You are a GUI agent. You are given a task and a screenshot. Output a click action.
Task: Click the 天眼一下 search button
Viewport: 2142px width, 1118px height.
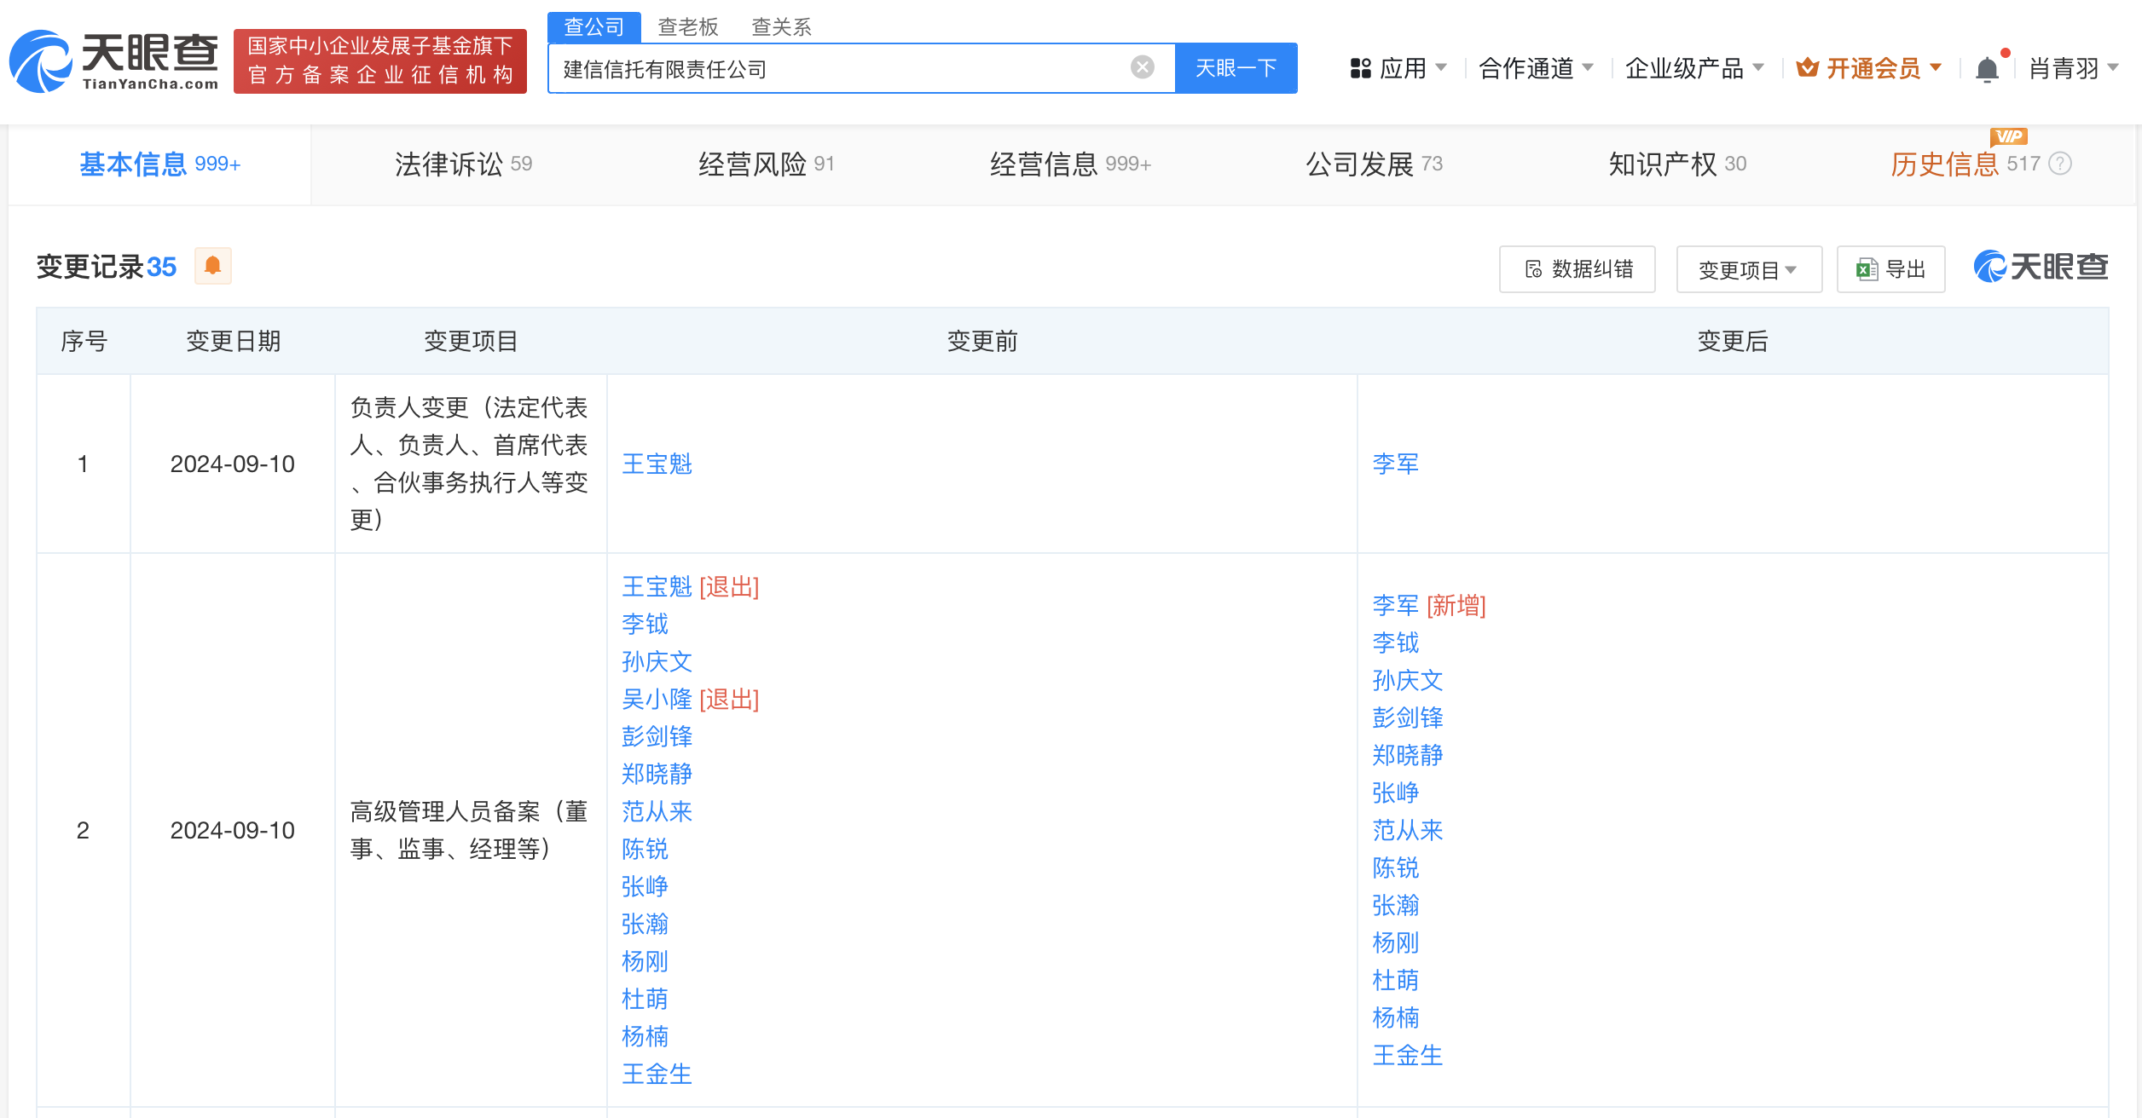coord(1236,68)
